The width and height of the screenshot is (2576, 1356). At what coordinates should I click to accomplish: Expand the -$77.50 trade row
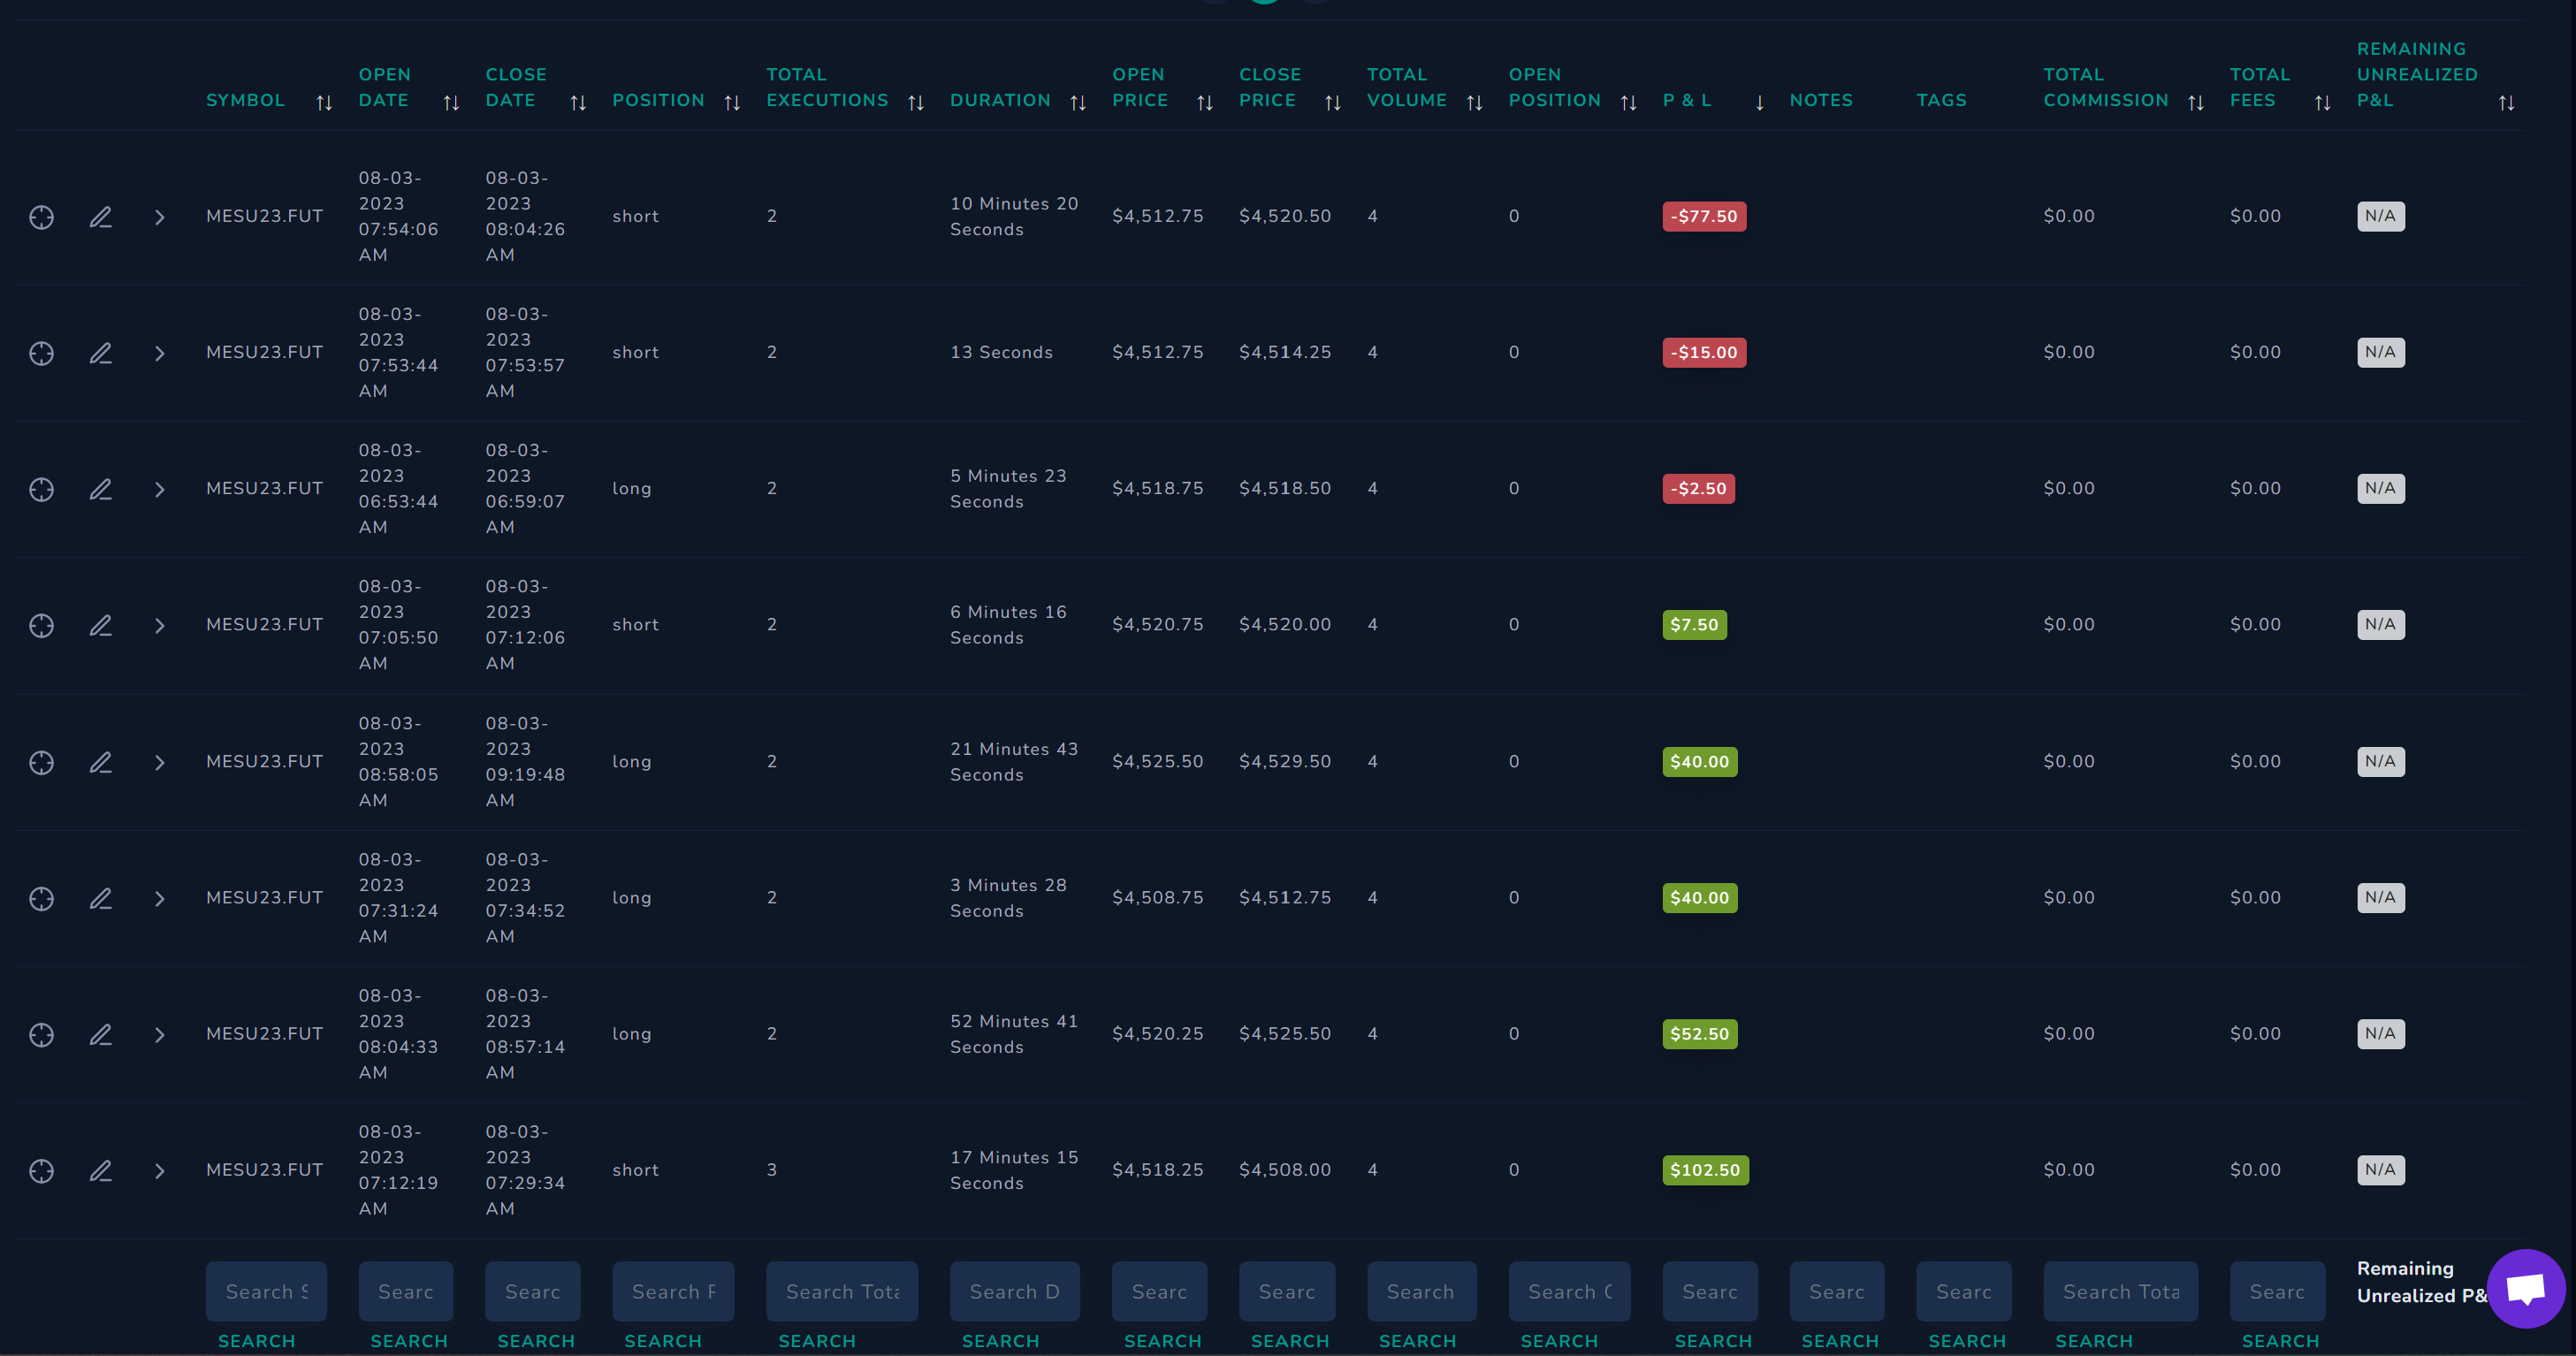point(160,217)
